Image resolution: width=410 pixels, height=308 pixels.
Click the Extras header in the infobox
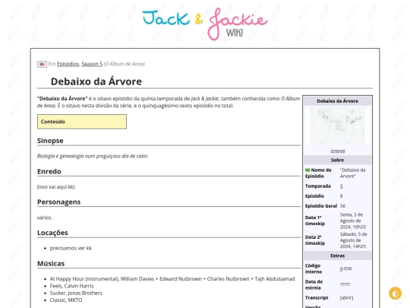(337, 256)
